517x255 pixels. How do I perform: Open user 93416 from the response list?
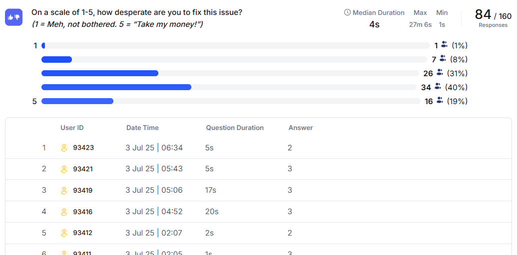(x=82, y=212)
